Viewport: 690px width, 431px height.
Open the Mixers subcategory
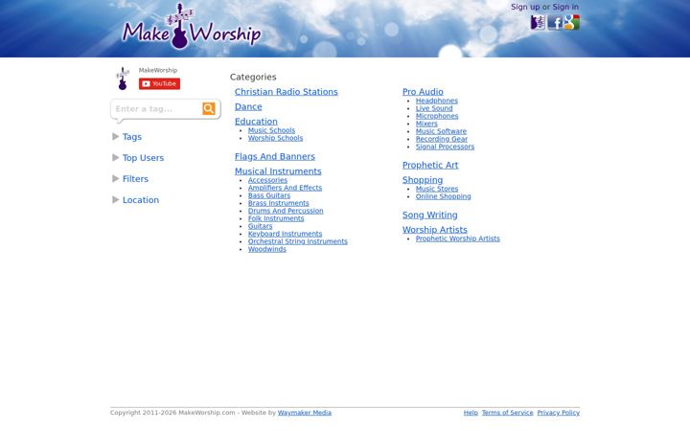tap(426, 124)
